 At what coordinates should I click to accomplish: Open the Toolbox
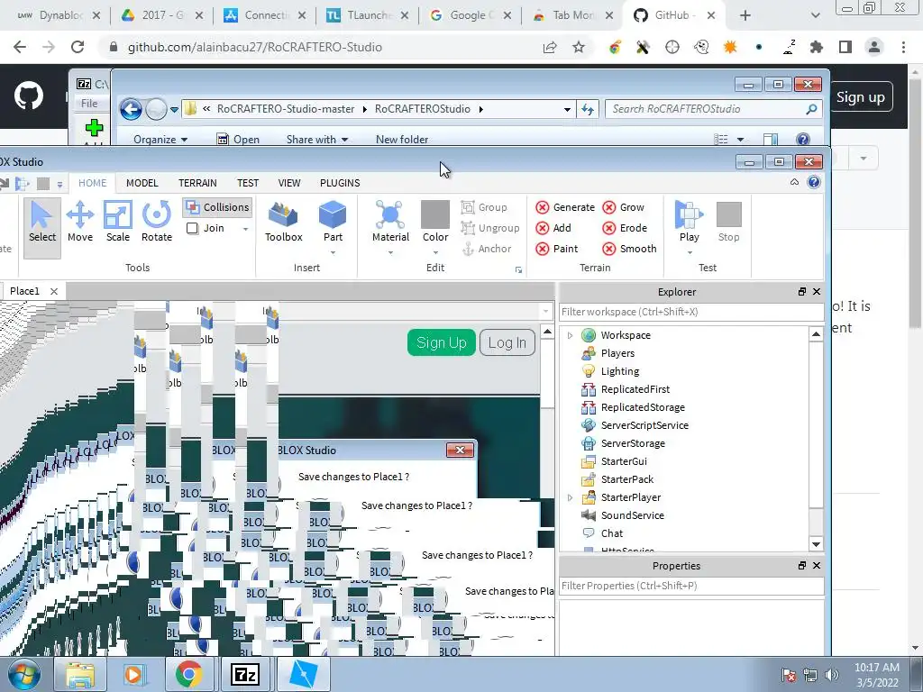(283, 223)
